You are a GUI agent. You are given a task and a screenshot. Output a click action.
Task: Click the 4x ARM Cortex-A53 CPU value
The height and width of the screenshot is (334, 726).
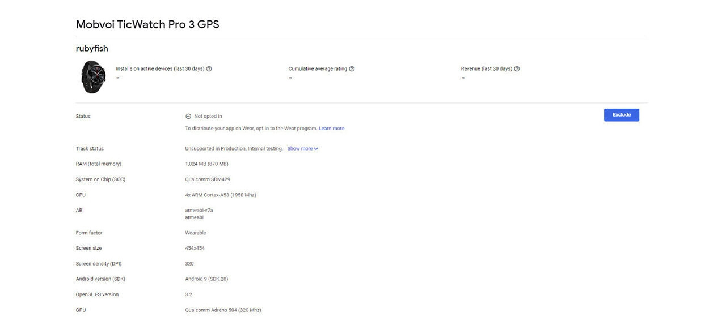coord(221,195)
